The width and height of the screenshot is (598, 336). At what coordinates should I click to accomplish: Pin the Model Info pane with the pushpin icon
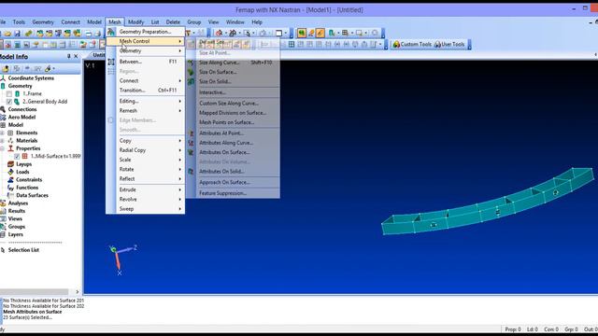68,56
